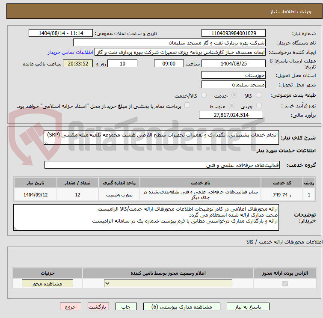Click quantity cell 12
Image resolution: width=323 pixels, height=318 pixels.
tap(77, 195)
